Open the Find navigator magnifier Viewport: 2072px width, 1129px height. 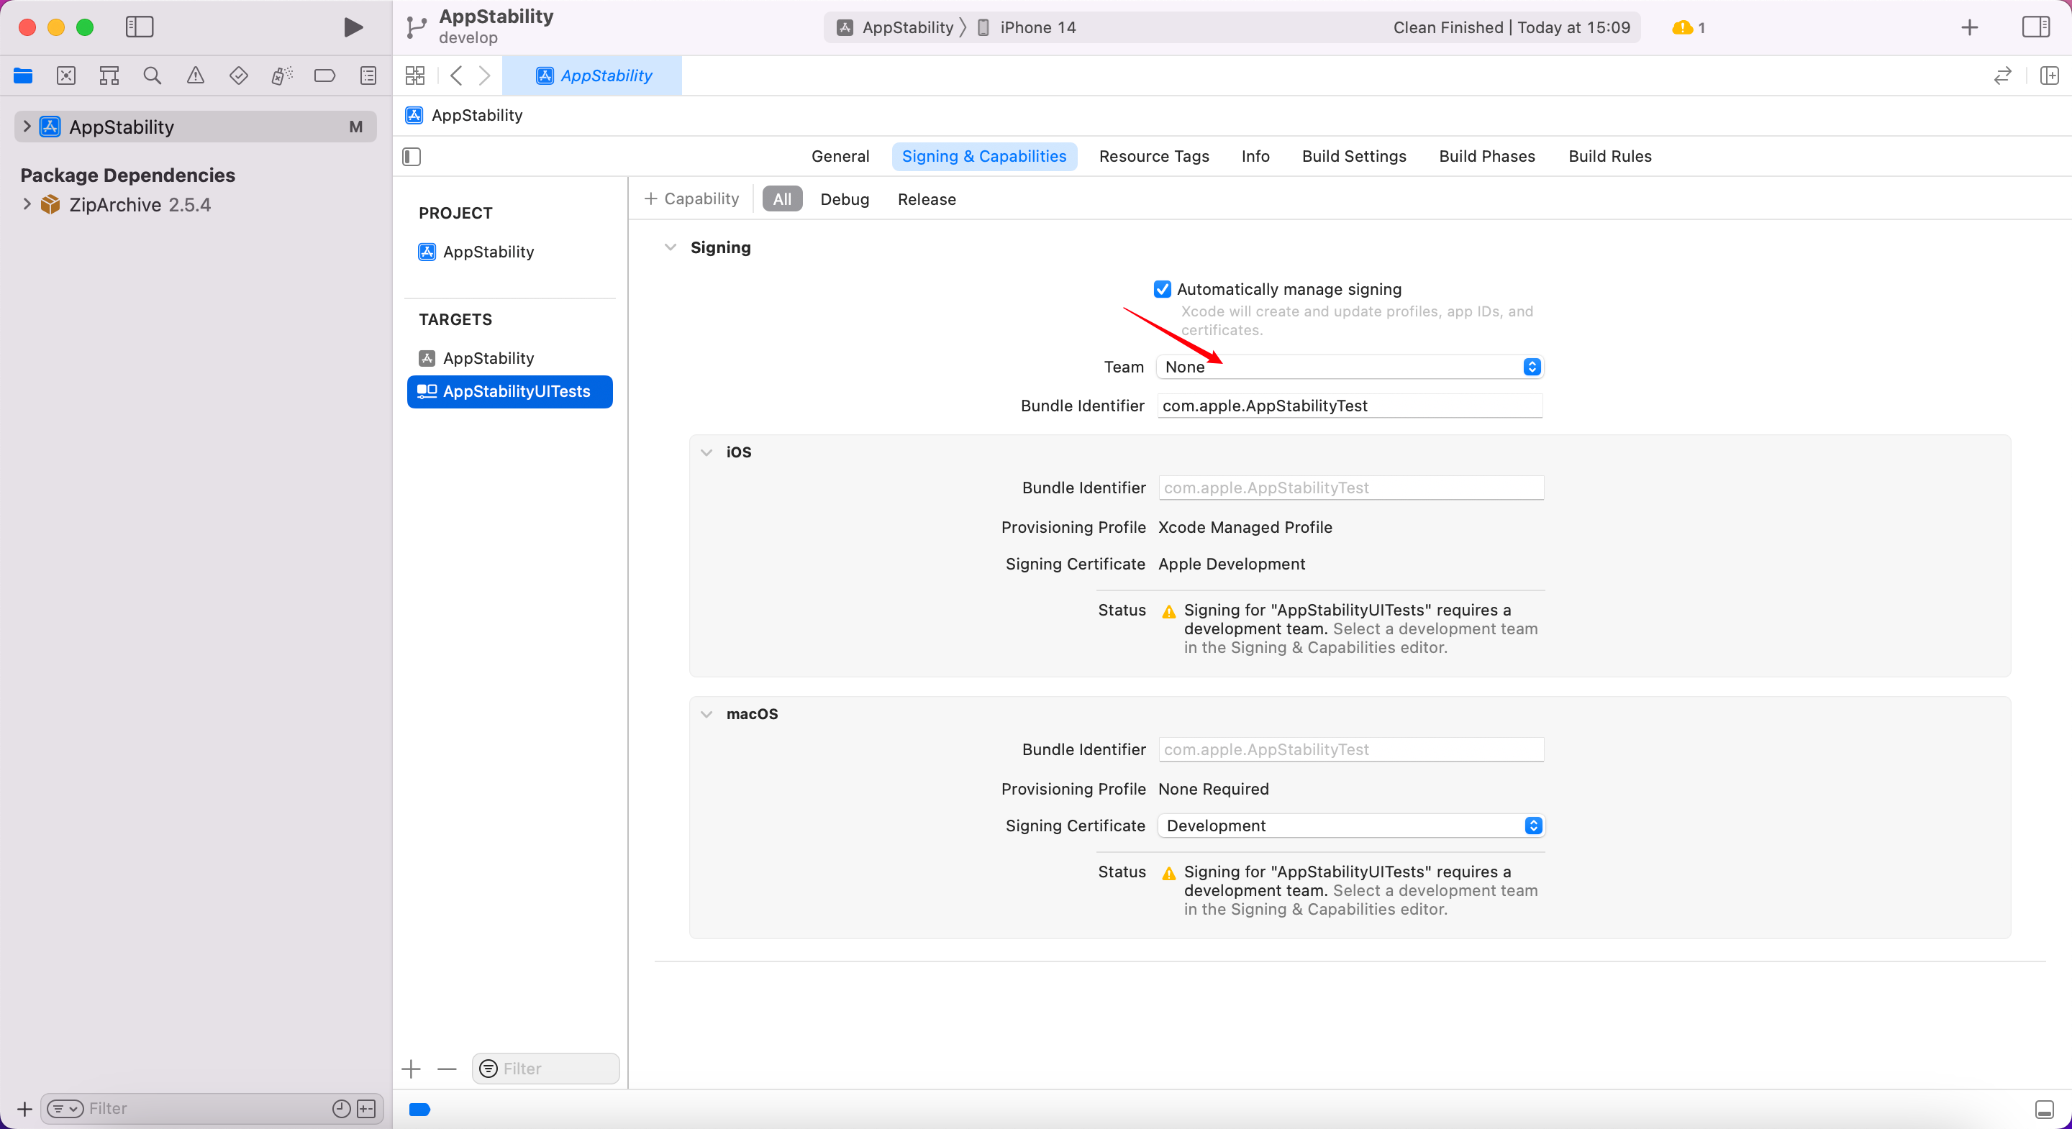coord(152,76)
